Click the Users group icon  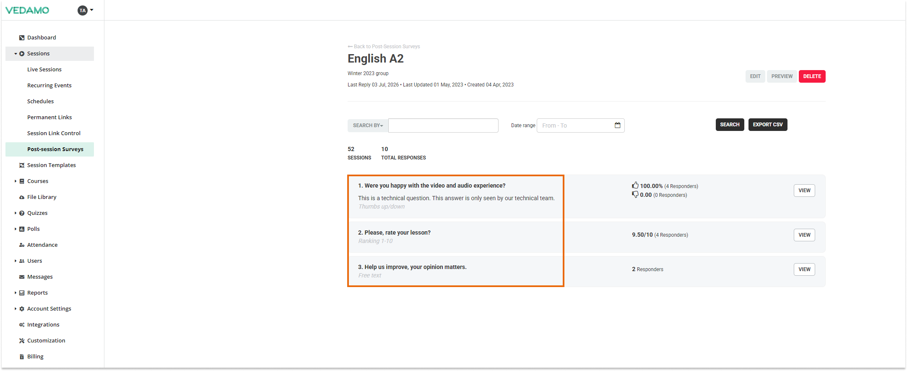tap(22, 261)
